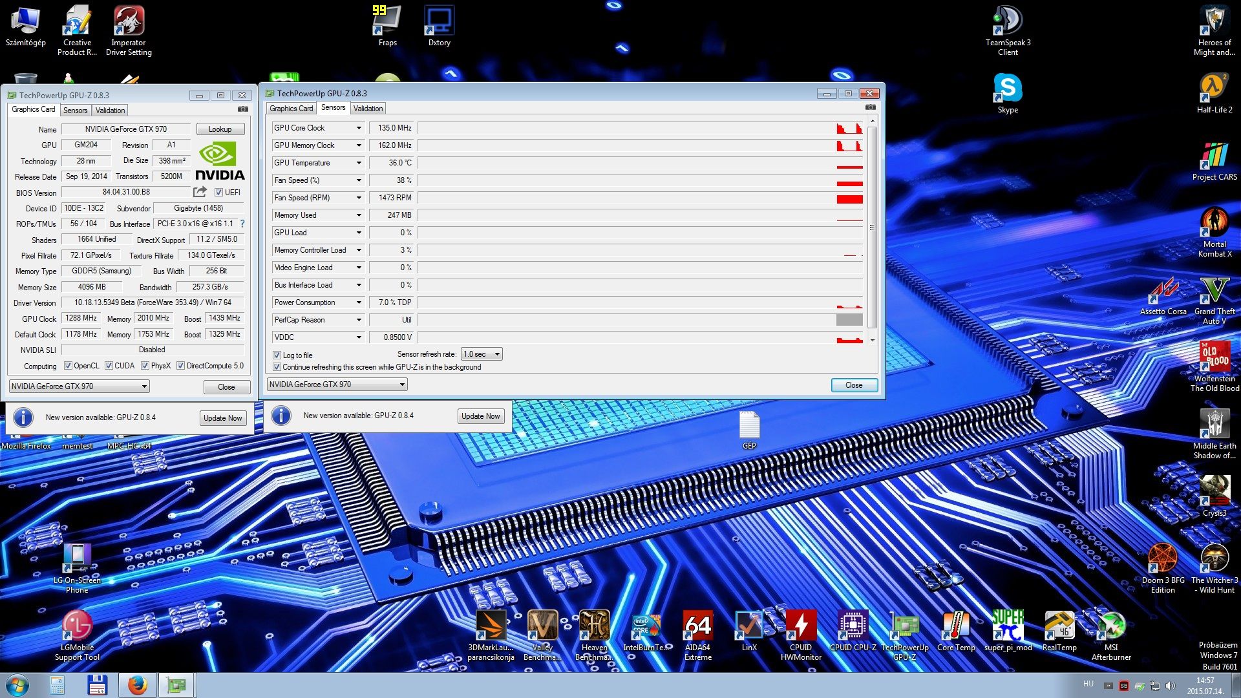Toggle the UEFI checkbox
The image size is (1241, 698).
click(x=218, y=193)
